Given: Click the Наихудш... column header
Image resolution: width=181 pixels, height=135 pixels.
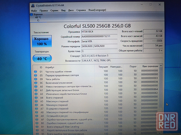Looking at the screenshot, I should tap(116, 67).
